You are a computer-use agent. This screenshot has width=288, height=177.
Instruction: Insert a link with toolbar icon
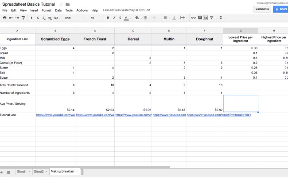pyautogui.click(x=194, y=18)
